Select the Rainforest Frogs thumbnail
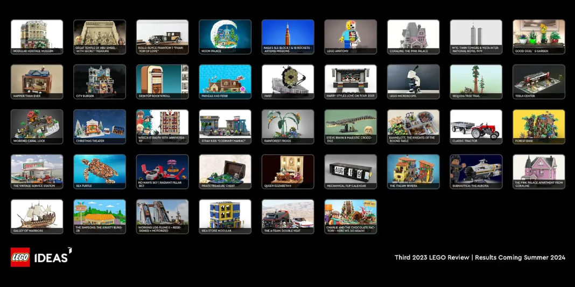 click(x=288, y=127)
